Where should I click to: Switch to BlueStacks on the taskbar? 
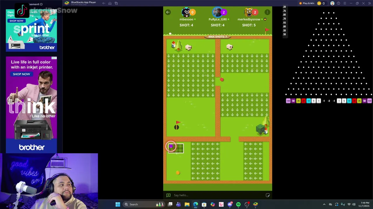pyautogui.click(x=255, y=204)
